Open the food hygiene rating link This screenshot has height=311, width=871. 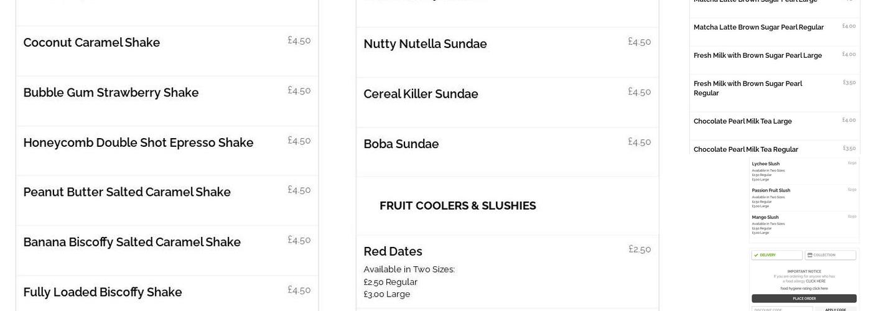tap(804, 289)
